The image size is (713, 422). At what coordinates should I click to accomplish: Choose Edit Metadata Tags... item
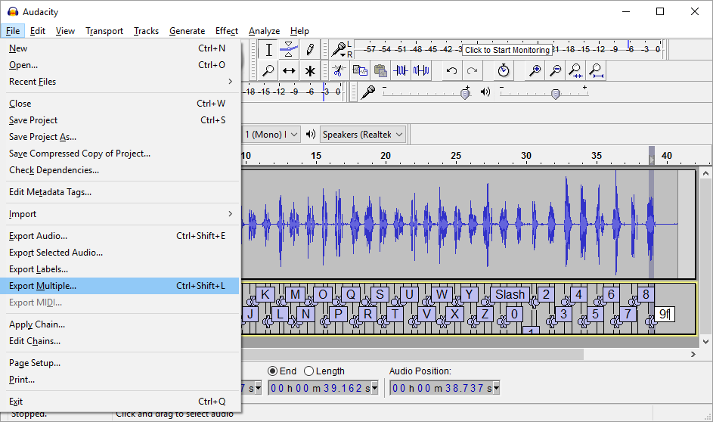pos(120,192)
